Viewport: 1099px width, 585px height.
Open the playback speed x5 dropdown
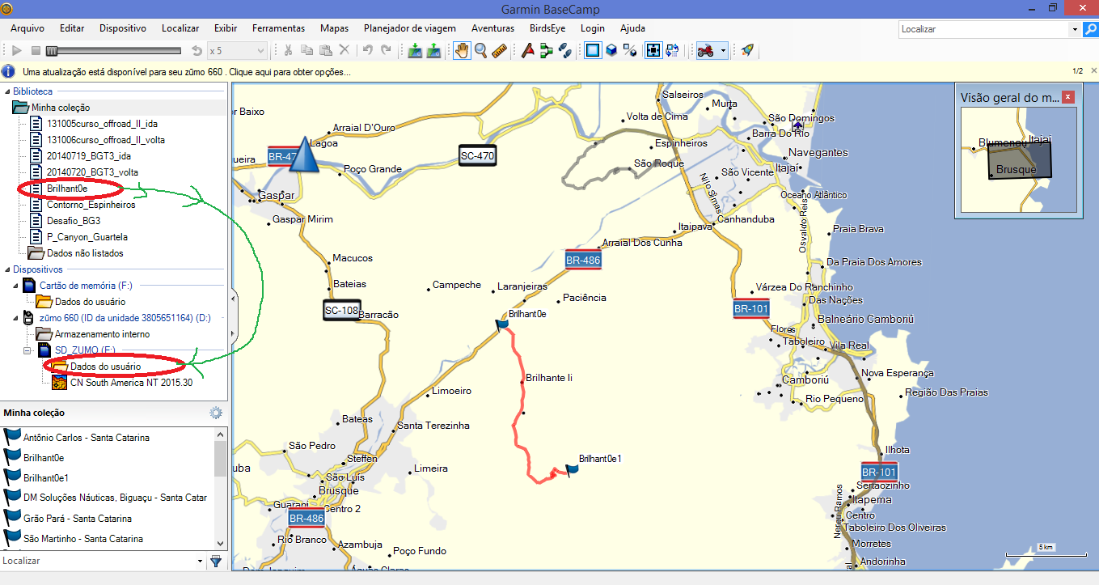(x=260, y=50)
